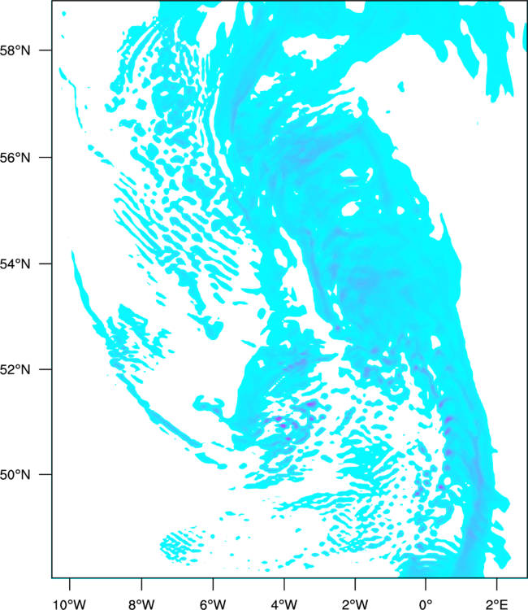The height and width of the screenshot is (610, 528).
Task: Click the 6°W longitude label
Action: 213,604
